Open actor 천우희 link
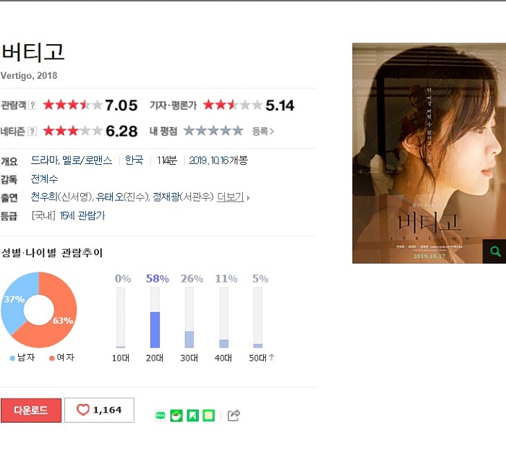The image size is (506, 469). point(44,197)
